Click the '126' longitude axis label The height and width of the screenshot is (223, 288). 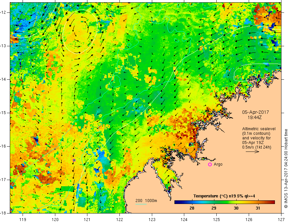(249, 219)
